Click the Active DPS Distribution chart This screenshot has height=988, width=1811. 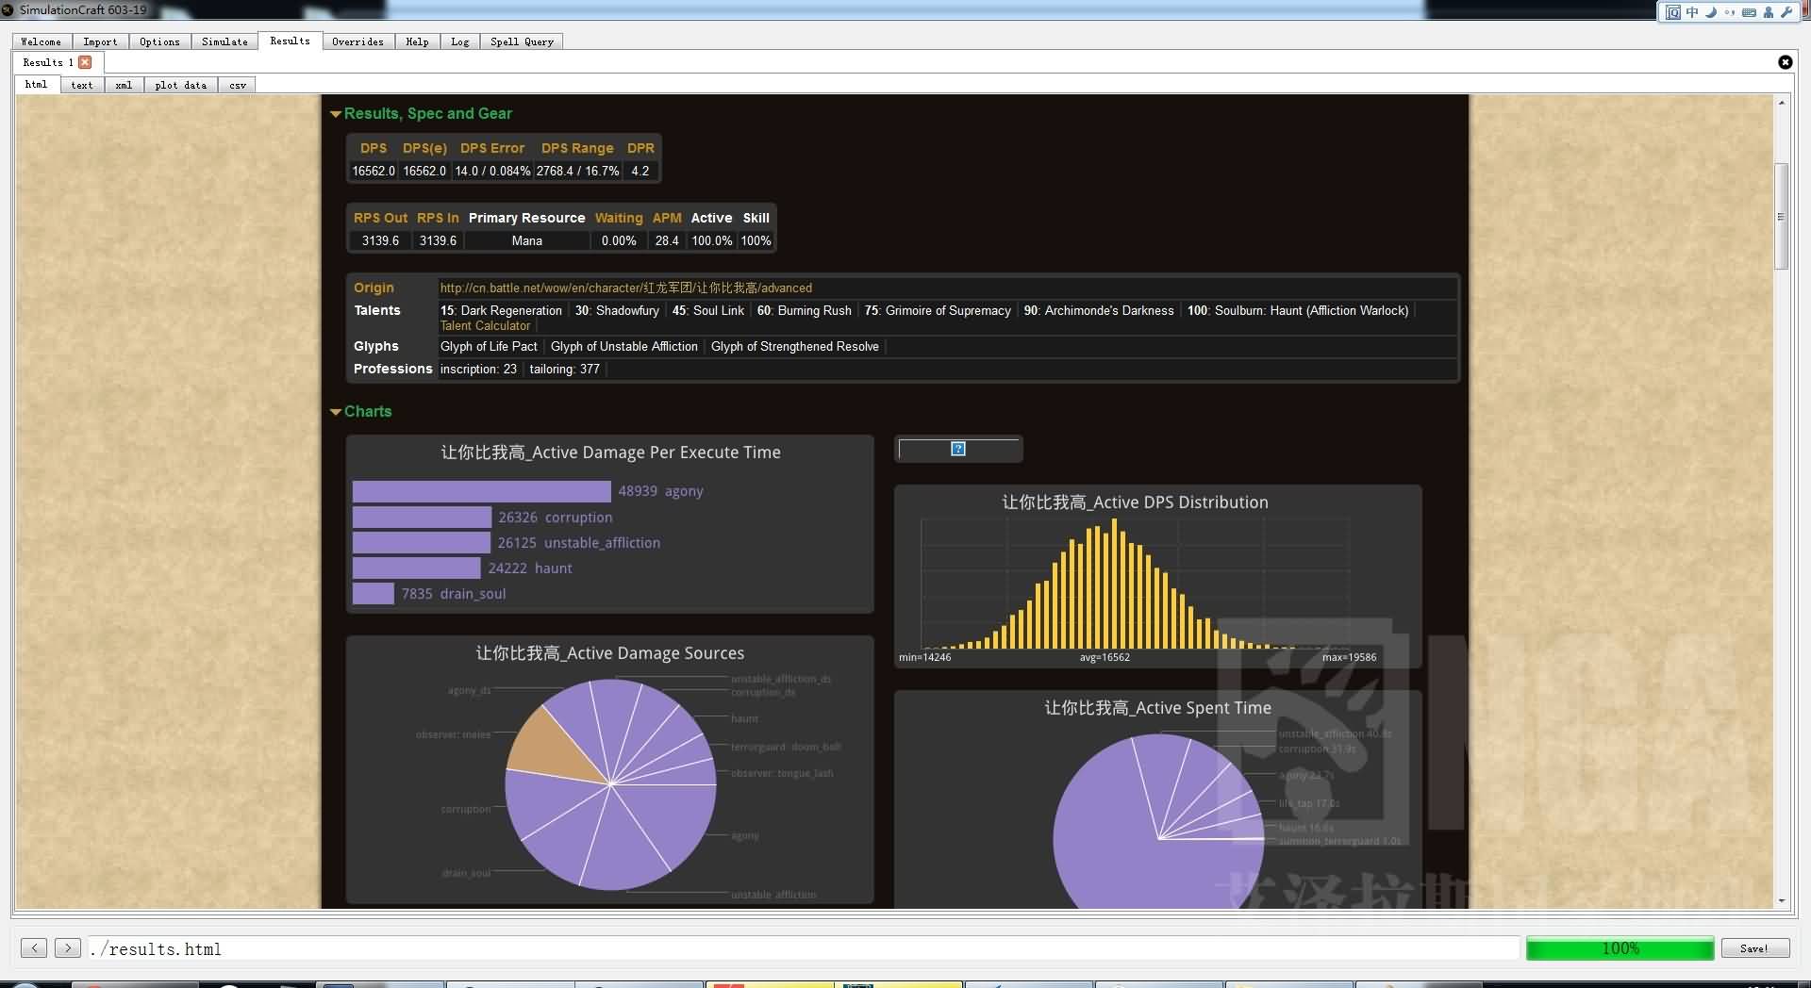click(1157, 576)
